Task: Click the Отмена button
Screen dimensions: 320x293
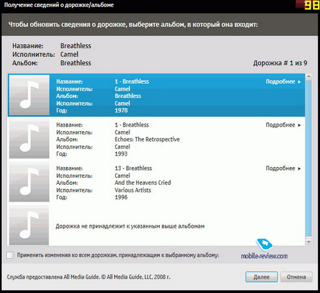Action: click(296, 277)
